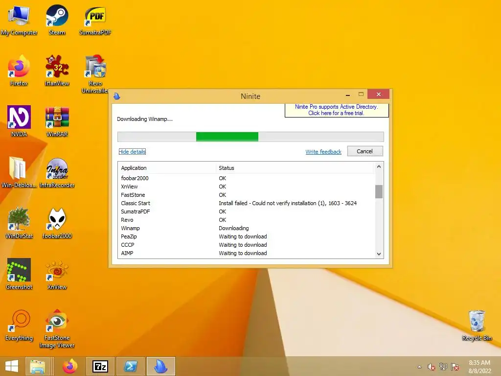Select the PeaZip row in list
501x376 pixels.
[x=246, y=236]
